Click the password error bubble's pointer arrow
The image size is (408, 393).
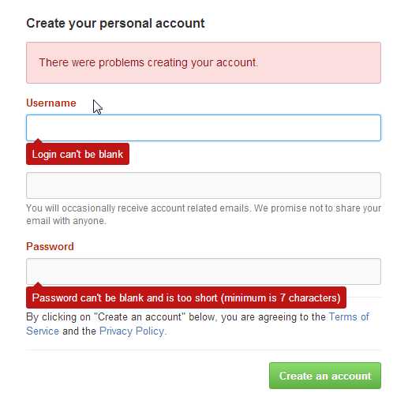[x=38, y=285]
